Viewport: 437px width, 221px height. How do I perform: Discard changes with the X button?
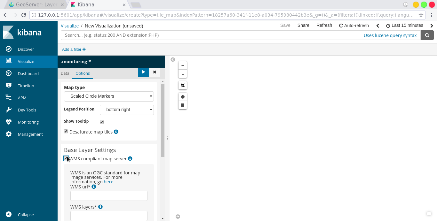click(x=155, y=72)
